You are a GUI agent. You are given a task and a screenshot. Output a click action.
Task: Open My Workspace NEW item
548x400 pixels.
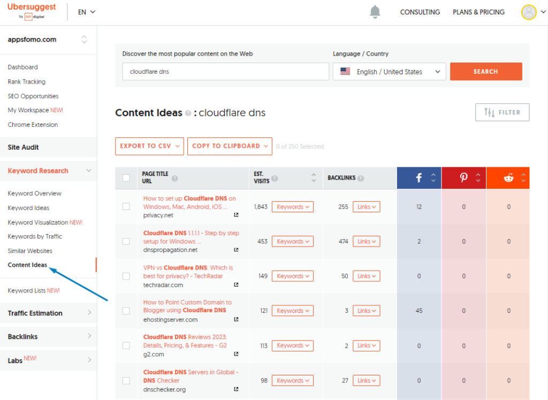click(x=35, y=110)
